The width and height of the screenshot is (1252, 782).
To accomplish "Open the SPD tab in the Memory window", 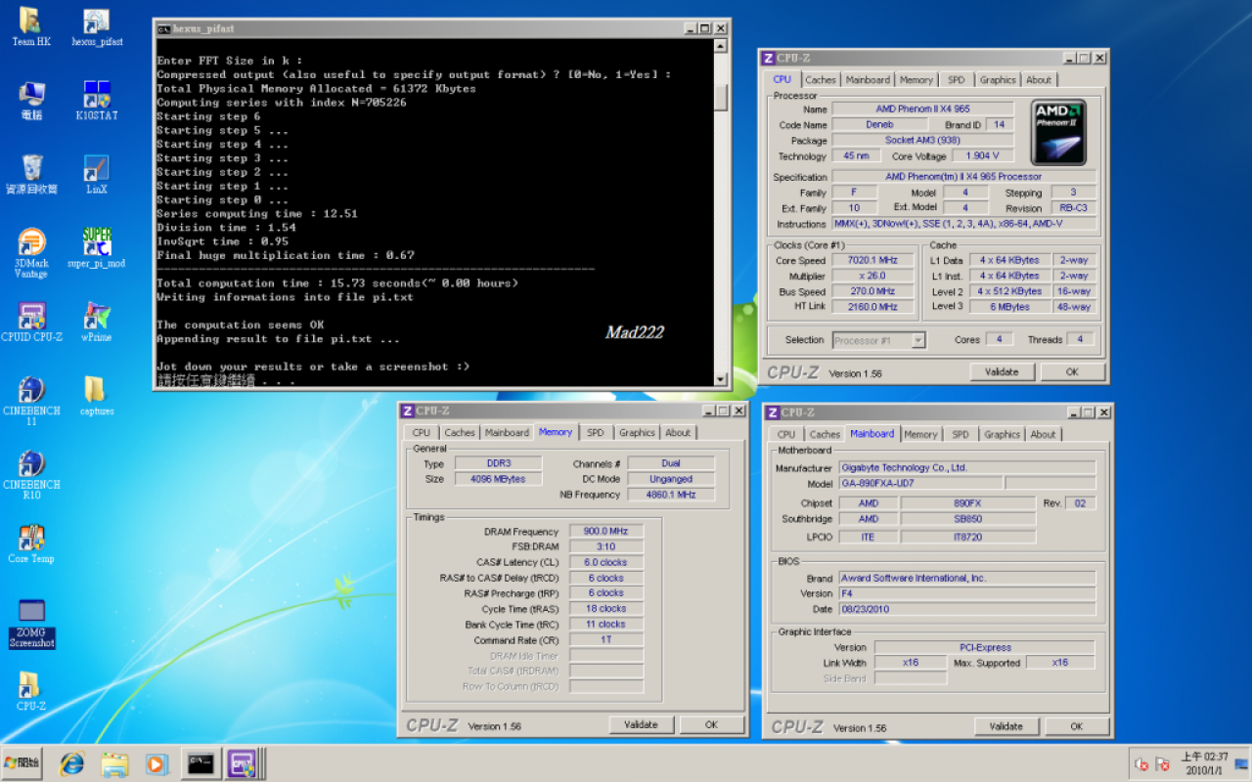I will point(595,432).
